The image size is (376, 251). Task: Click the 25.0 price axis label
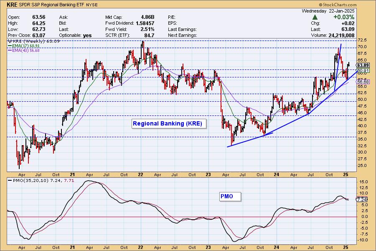(362, 165)
